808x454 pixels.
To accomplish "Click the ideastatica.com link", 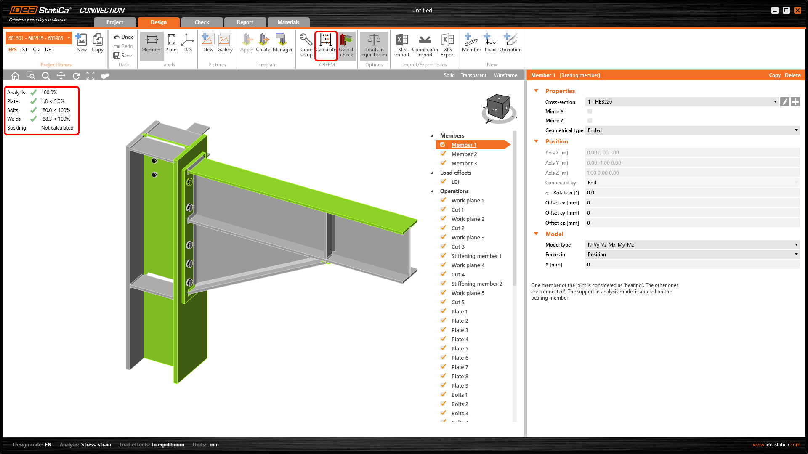I will pos(776,444).
